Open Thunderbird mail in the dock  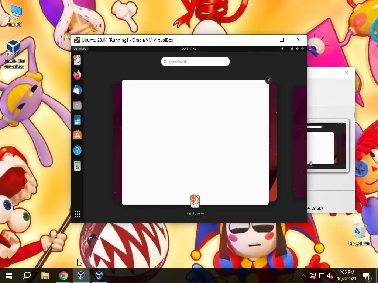(77, 90)
